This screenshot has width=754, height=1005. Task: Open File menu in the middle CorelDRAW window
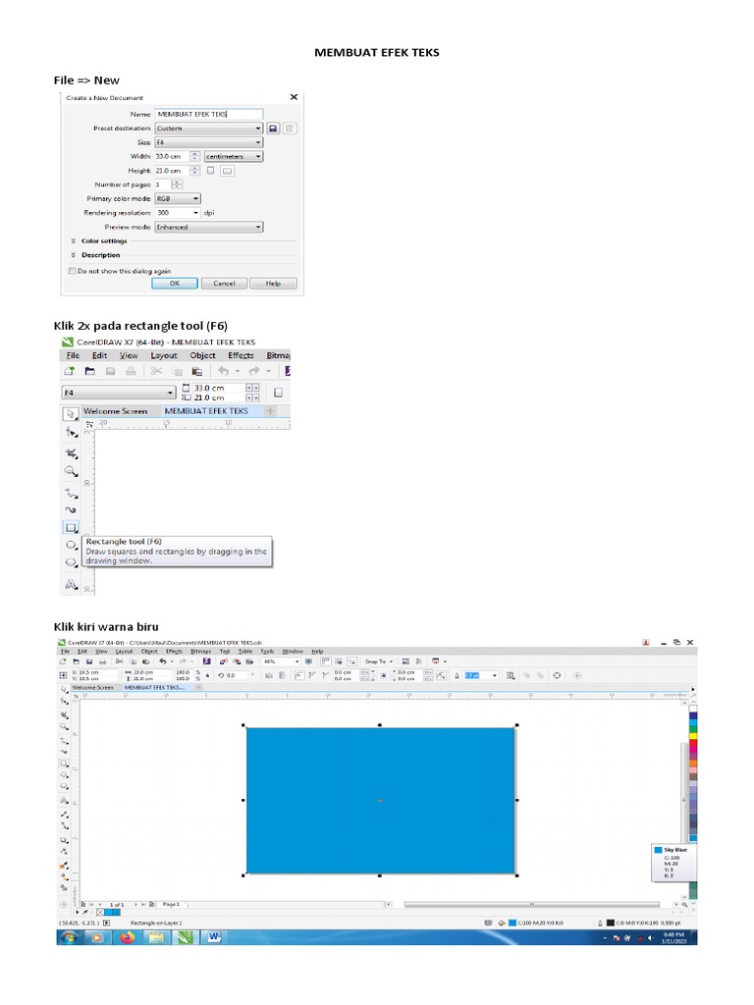(73, 355)
